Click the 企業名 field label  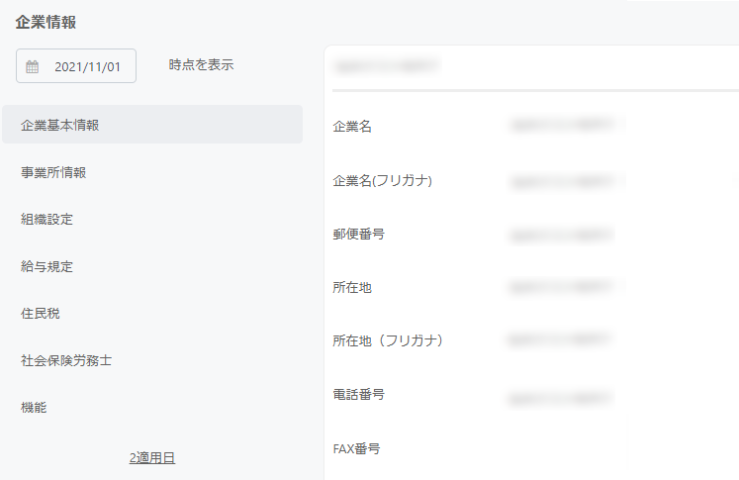pyautogui.click(x=352, y=127)
